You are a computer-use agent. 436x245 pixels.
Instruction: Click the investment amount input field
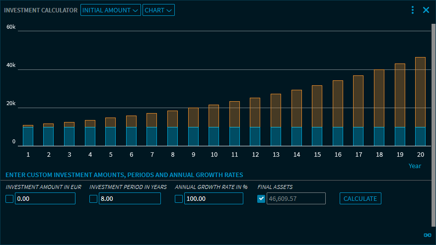(x=45, y=199)
